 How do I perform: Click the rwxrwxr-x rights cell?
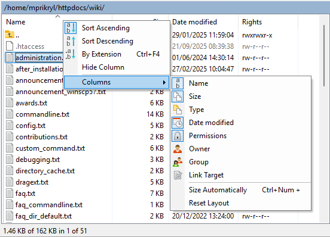pos(257,35)
